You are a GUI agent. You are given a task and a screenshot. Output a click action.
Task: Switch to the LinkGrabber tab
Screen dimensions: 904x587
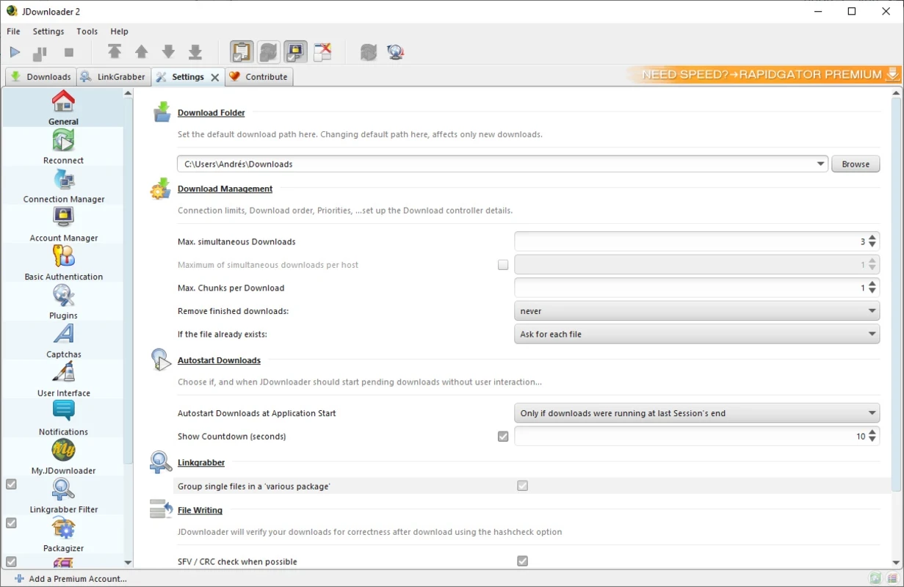tap(113, 76)
